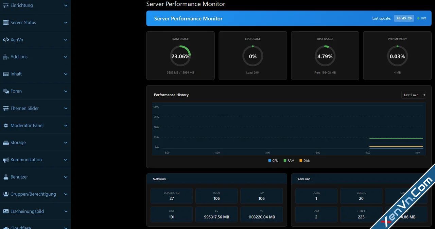This screenshot has width=435, height=229.
Task: Expand the XenVn section chevron
Action: tap(66, 40)
